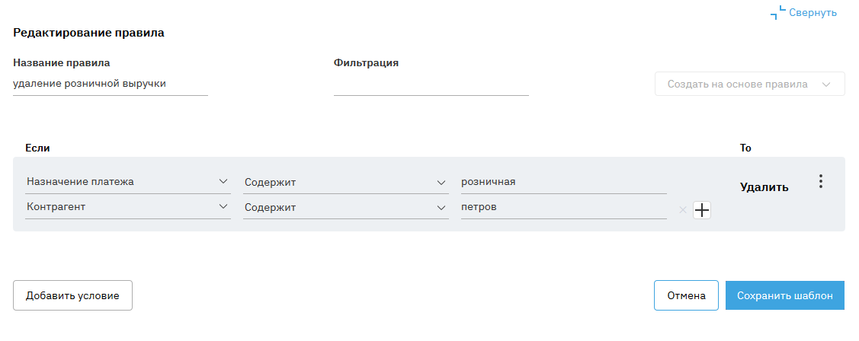
Task: Click the Удалить action label
Action: click(764, 187)
